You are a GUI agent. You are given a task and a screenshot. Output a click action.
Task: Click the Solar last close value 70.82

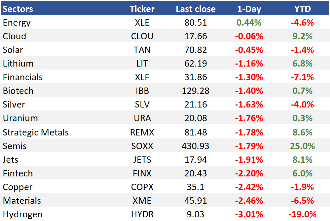tap(196, 50)
